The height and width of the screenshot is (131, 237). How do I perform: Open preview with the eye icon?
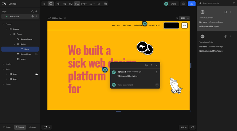tap(183, 4)
